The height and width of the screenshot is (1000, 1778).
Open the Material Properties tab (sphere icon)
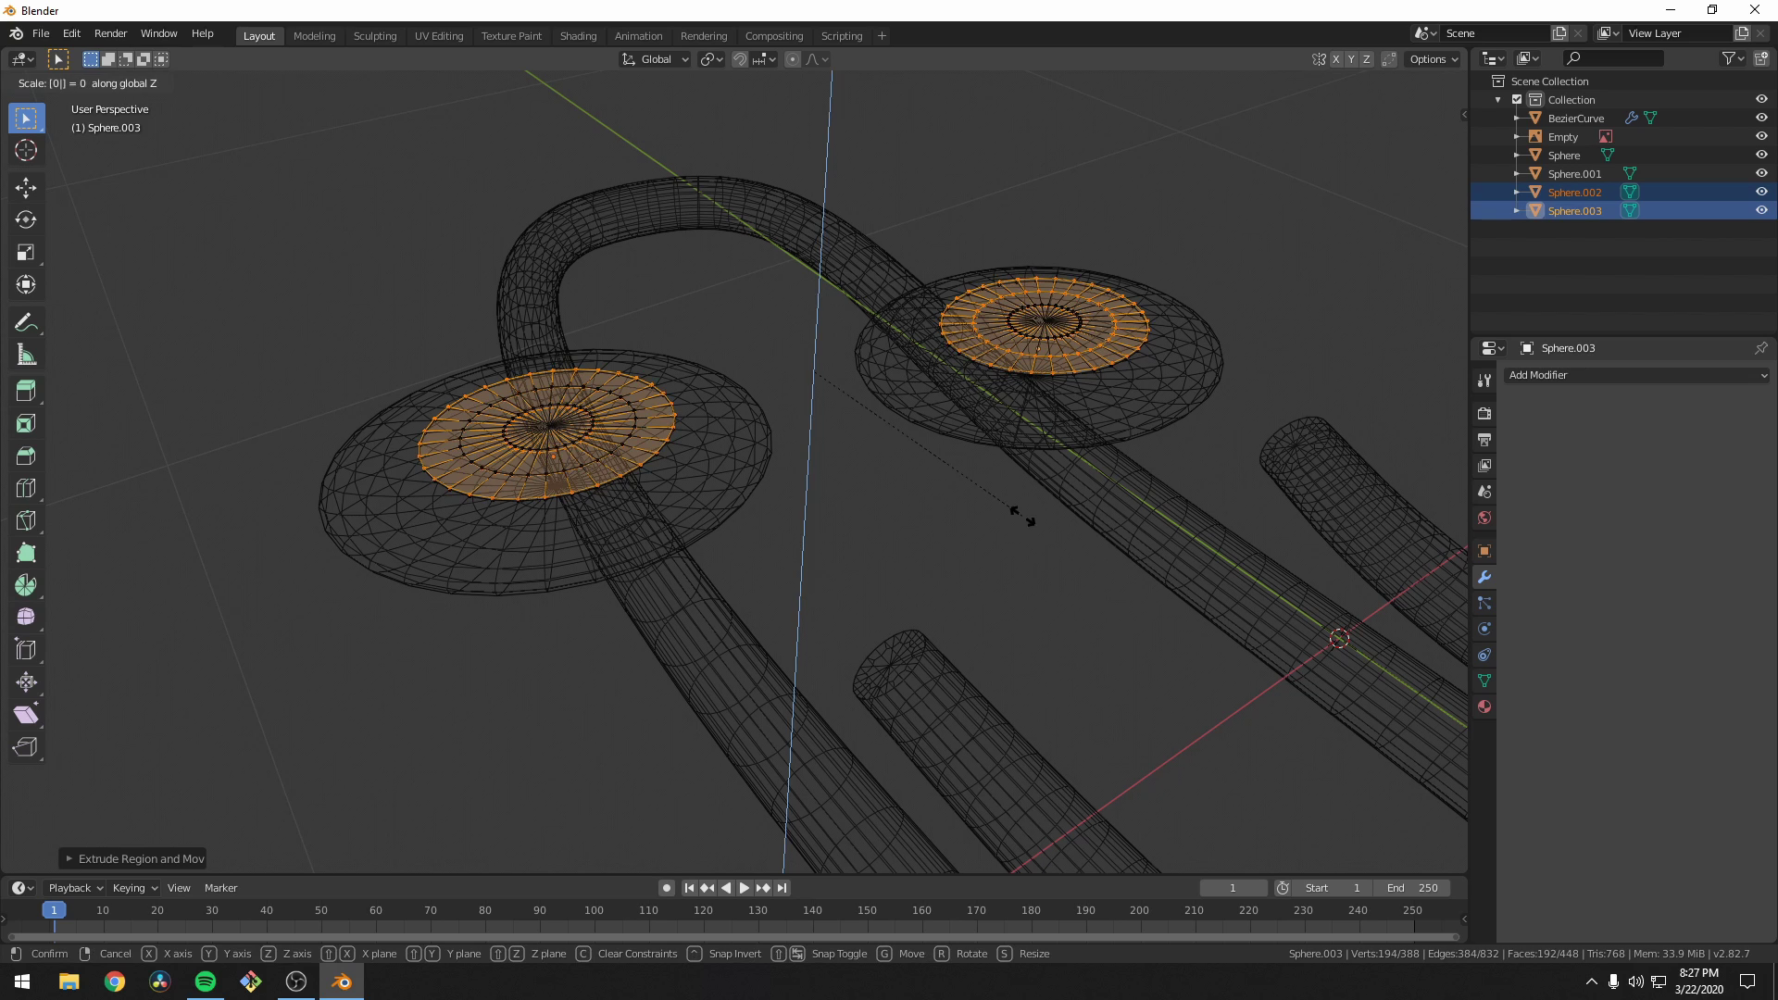(x=1484, y=706)
